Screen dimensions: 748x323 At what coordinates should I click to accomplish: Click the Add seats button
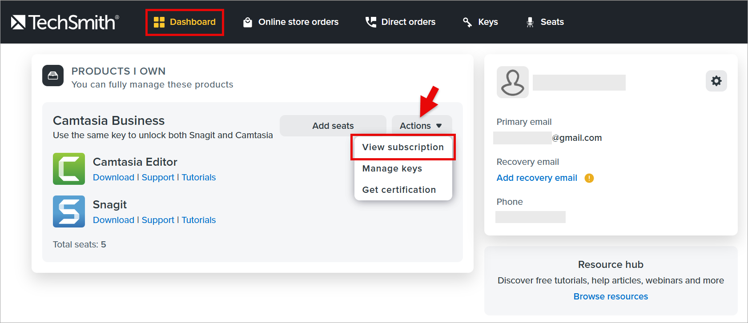coord(333,126)
